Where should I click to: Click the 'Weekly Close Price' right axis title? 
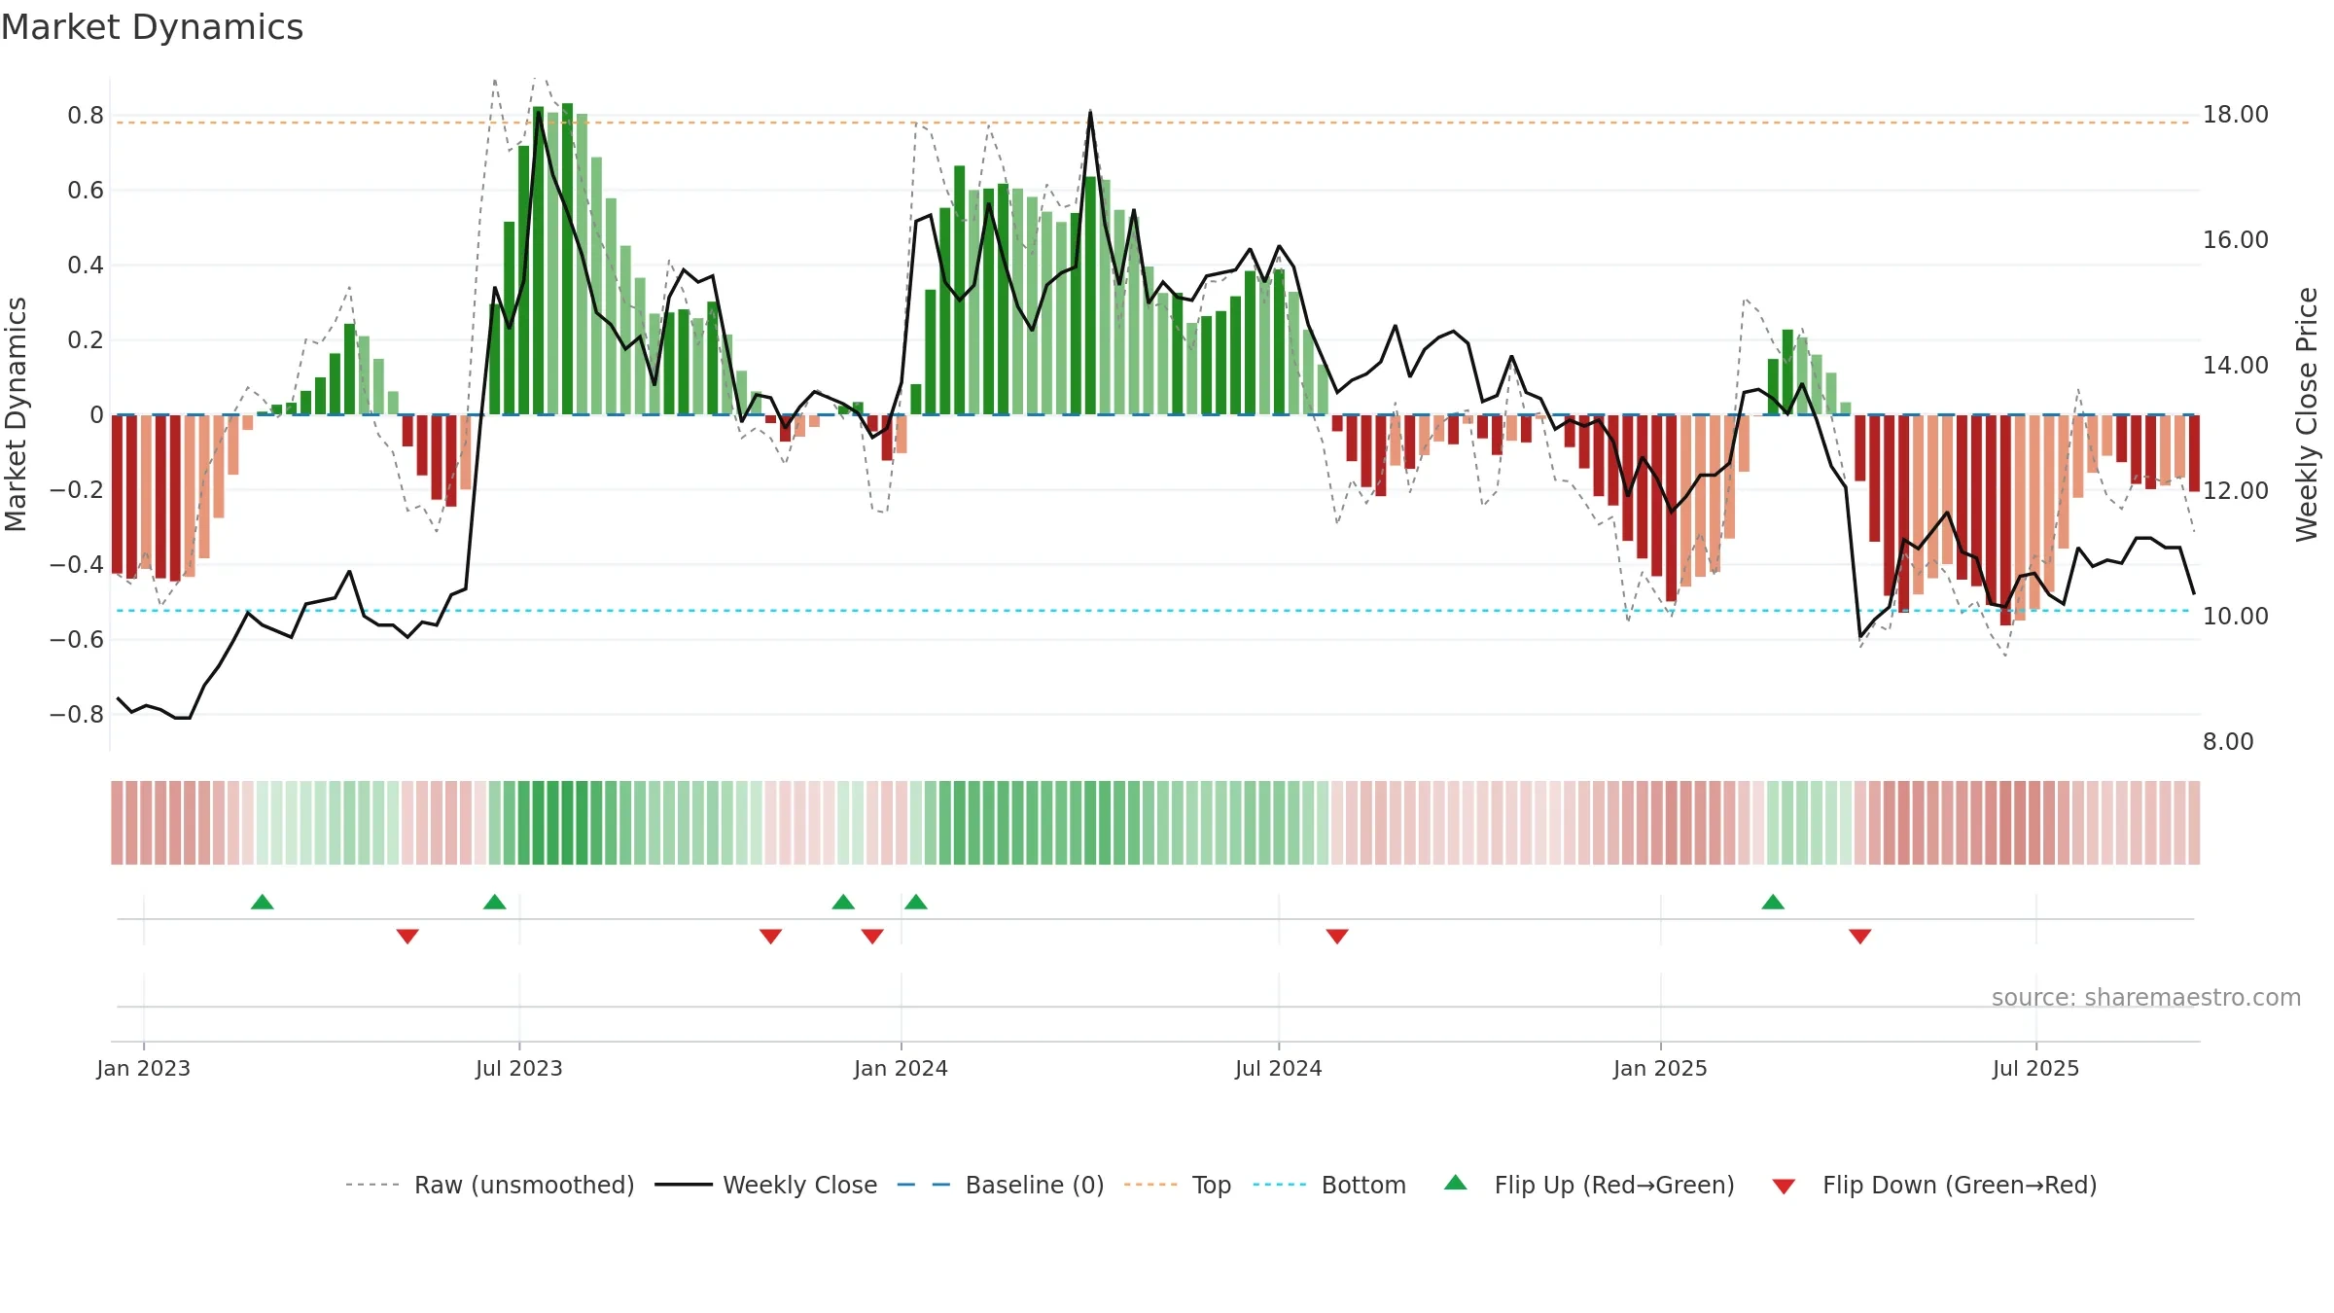[2307, 414]
